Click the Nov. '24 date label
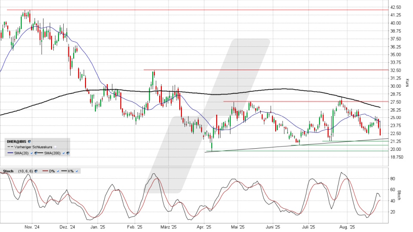 pos(32,227)
